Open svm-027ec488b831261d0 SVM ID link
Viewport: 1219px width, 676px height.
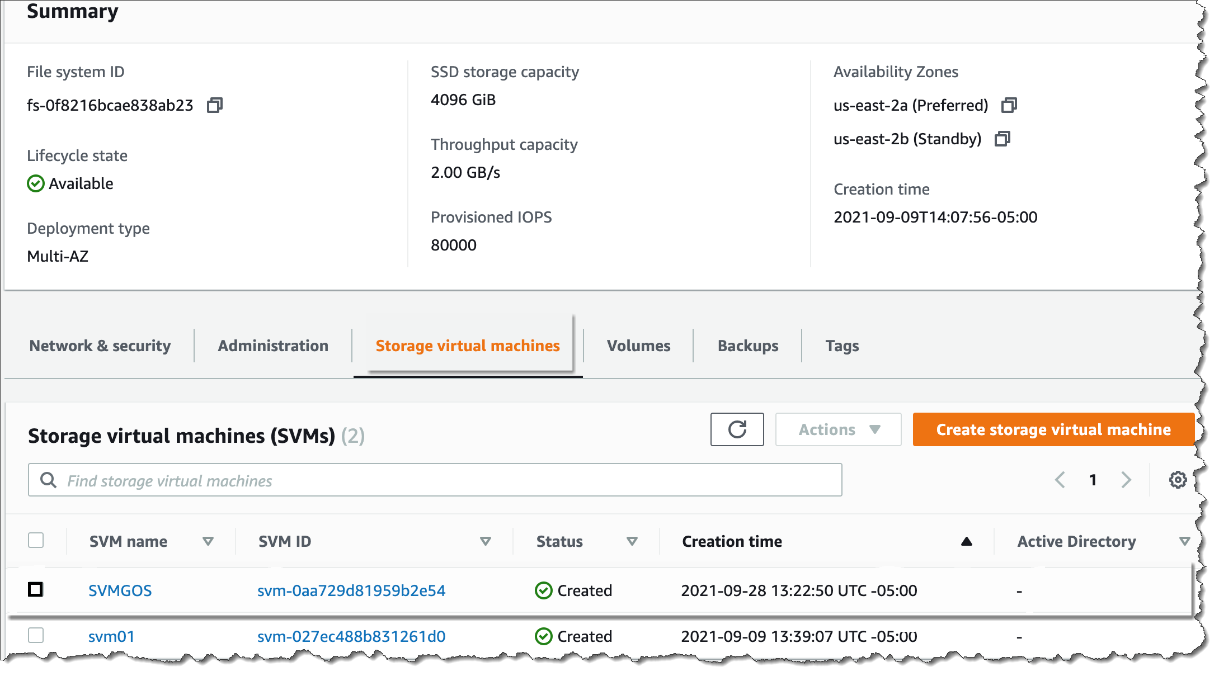tap(351, 636)
